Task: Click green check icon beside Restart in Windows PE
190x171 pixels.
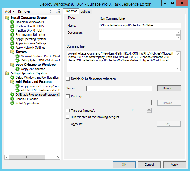Action: [x=12, y=22]
